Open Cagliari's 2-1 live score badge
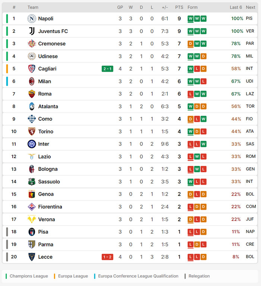The width and height of the screenshot is (261, 286). pyautogui.click(x=107, y=69)
